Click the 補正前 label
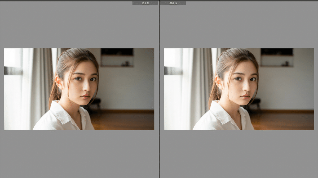The height and width of the screenshot is (178, 318). tap(145, 3)
